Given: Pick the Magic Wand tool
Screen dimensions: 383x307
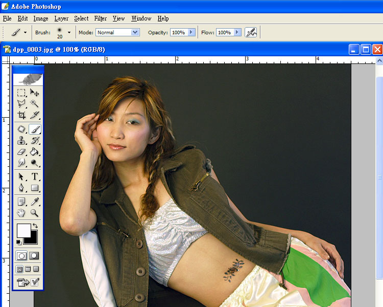Looking at the screenshot, I should pyautogui.click(x=35, y=104).
